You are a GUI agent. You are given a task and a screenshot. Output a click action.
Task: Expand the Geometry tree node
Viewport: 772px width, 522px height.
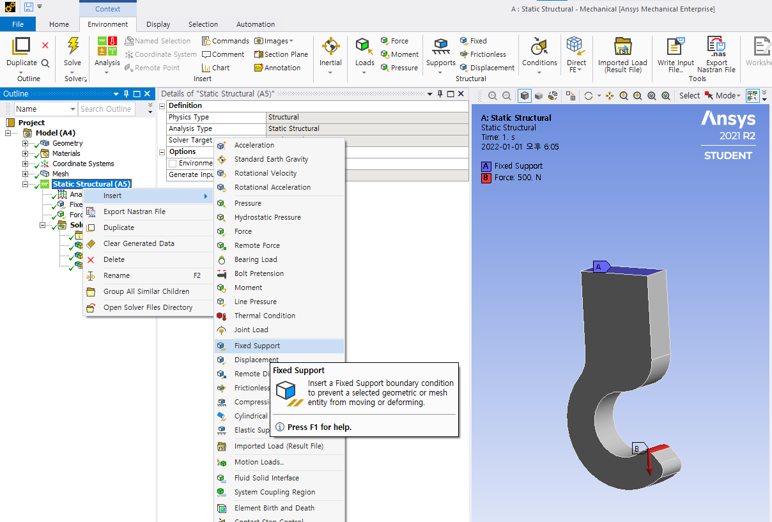[x=26, y=144]
